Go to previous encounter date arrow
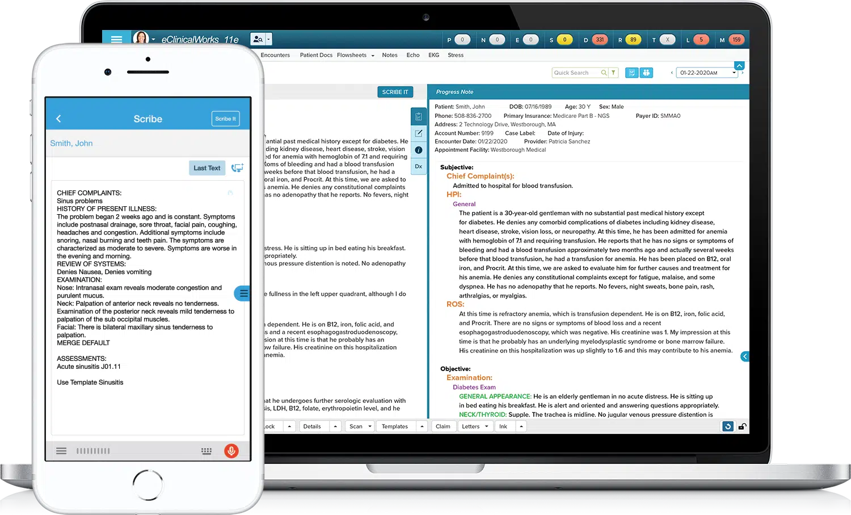 (x=672, y=73)
